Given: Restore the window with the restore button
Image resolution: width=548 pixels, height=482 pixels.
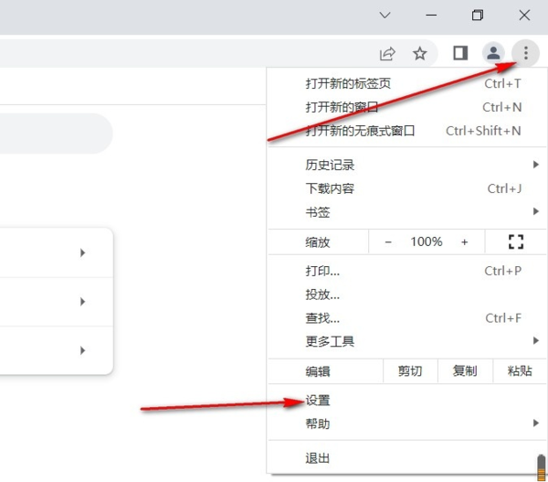Looking at the screenshot, I should click(478, 16).
